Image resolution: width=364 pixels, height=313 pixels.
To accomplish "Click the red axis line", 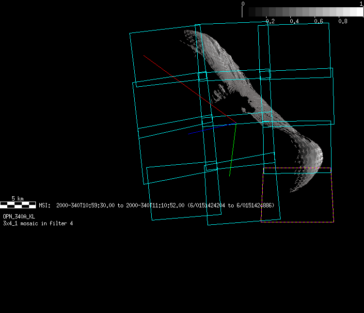I will pyautogui.click(x=190, y=89).
